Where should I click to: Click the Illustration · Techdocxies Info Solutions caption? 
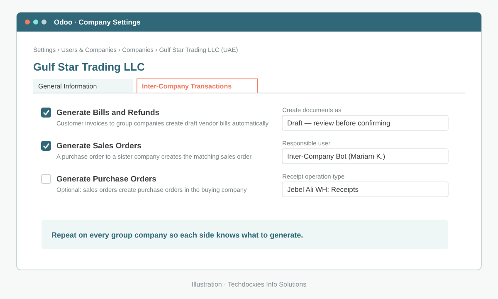click(249, 284)
